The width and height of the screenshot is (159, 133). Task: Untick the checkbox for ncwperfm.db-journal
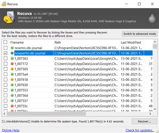(x=5, y=53)
